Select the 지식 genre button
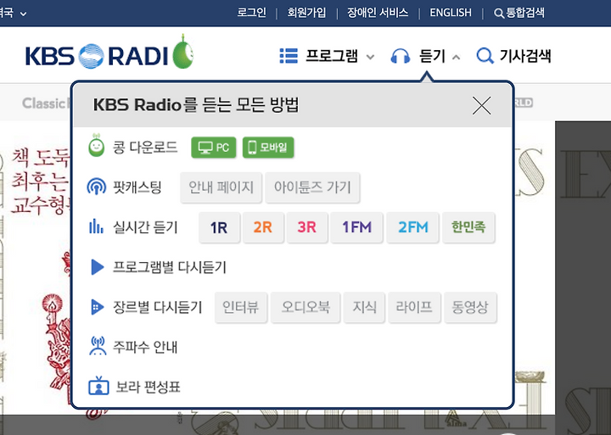The width and height of the screenshot is (611, 435). 364,307
